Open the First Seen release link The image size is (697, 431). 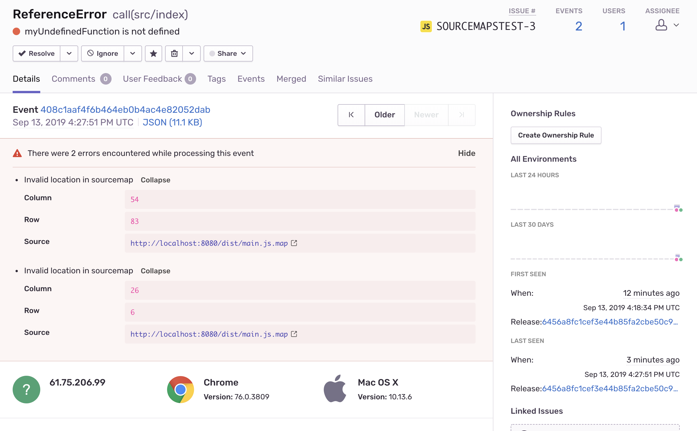coord(610,322)
